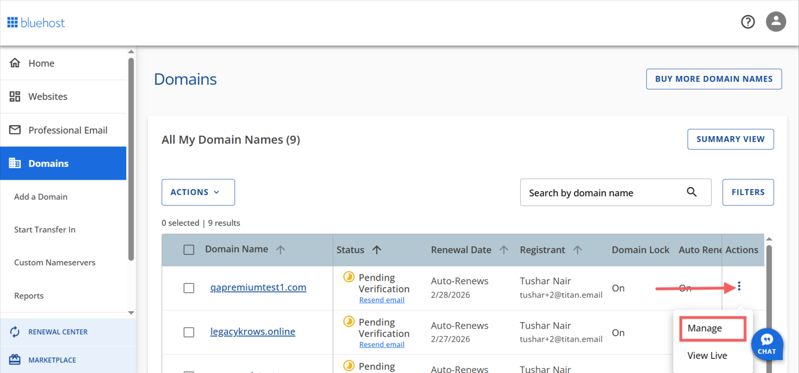799x373 pixels.
Task: Go to Home in sidebar
Action: point(63,63)
